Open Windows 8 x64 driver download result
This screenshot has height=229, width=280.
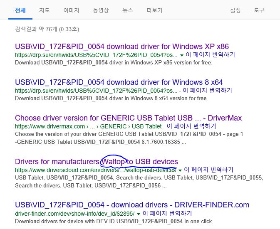[119, 82]
